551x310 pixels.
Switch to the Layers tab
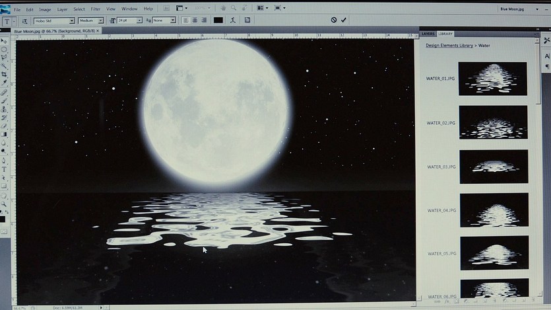pos(428,33)
